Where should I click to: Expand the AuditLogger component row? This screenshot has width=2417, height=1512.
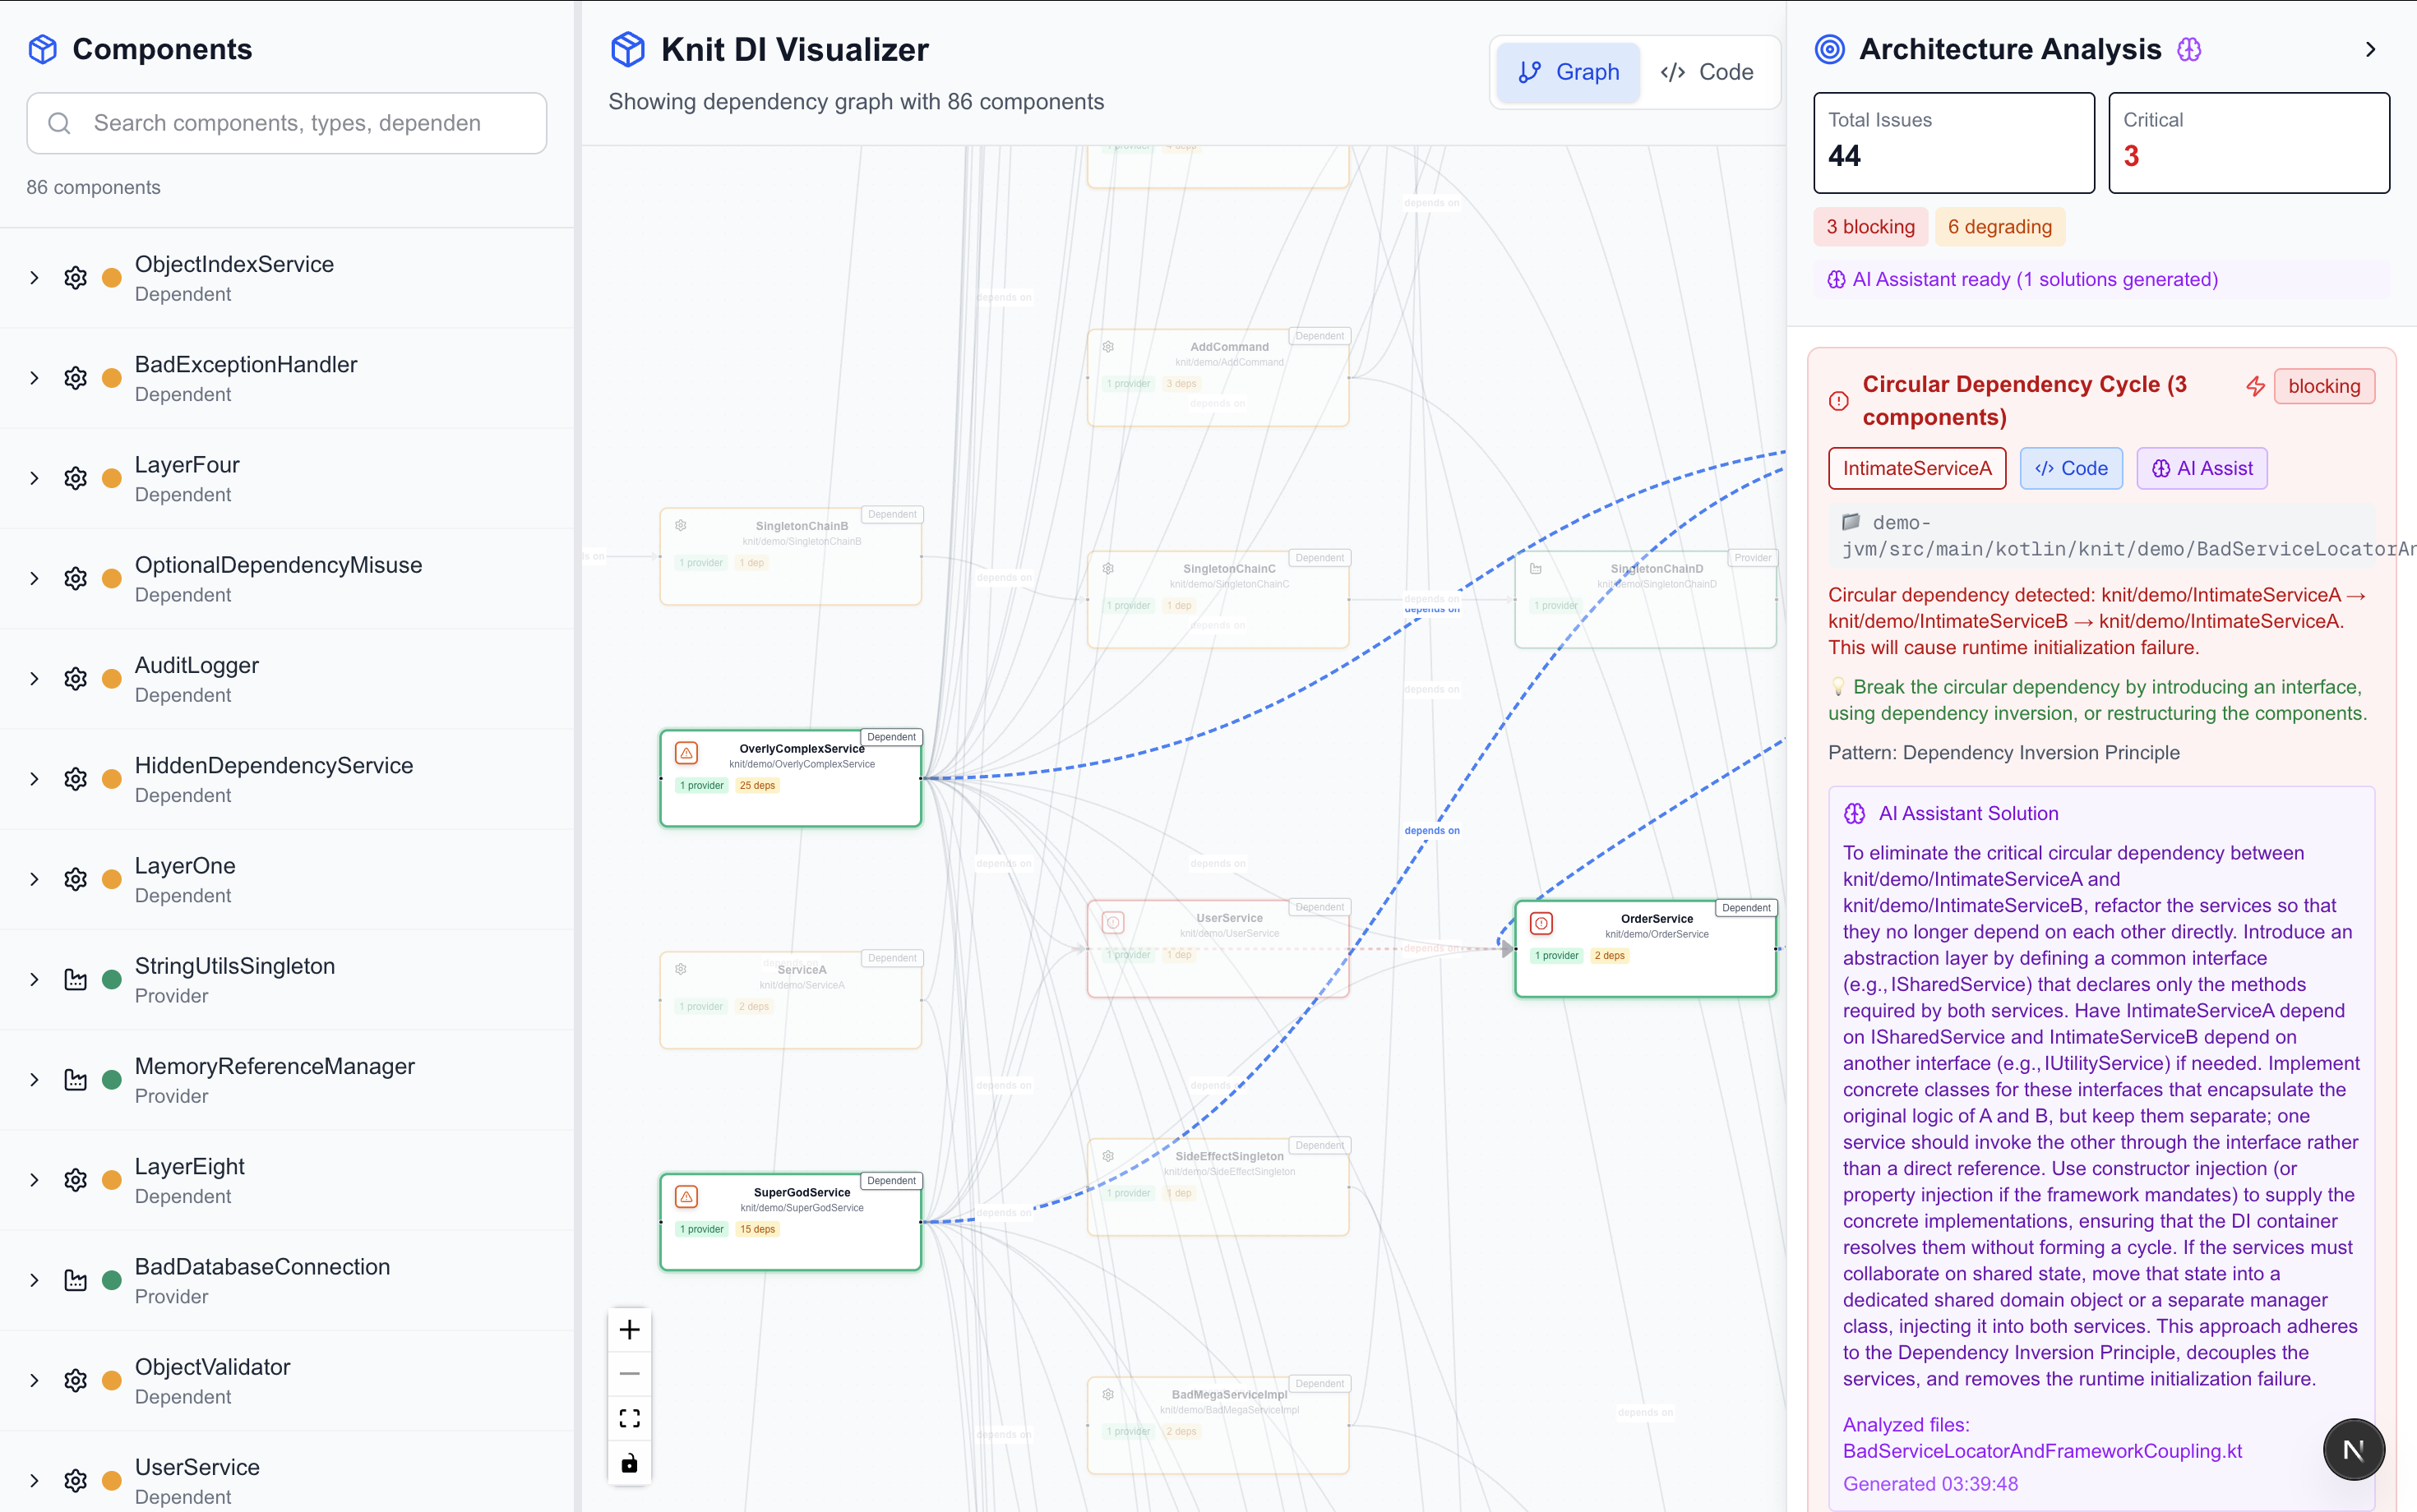35,679
